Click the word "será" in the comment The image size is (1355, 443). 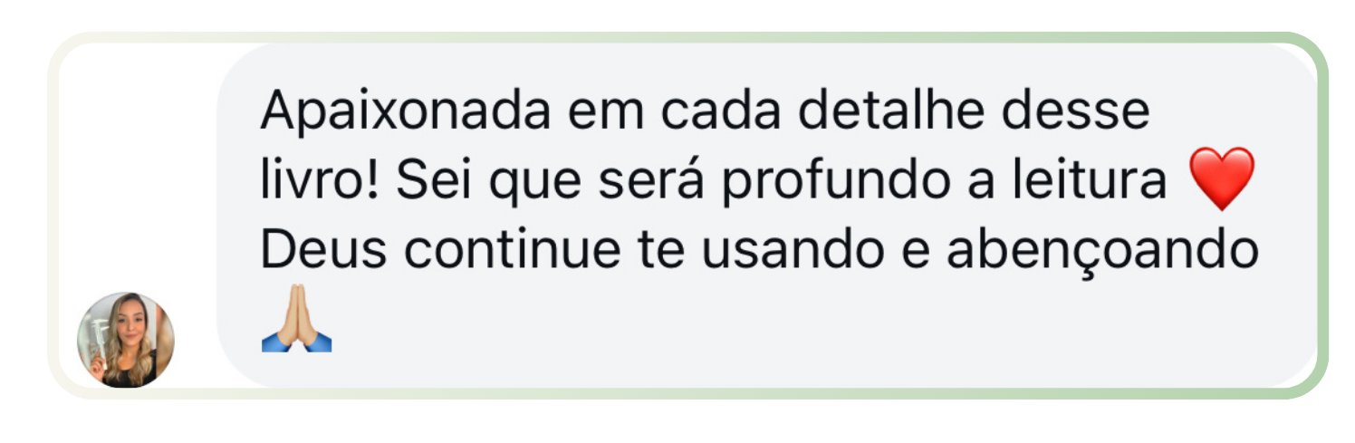pyautogui.click(x=657, y=181)
